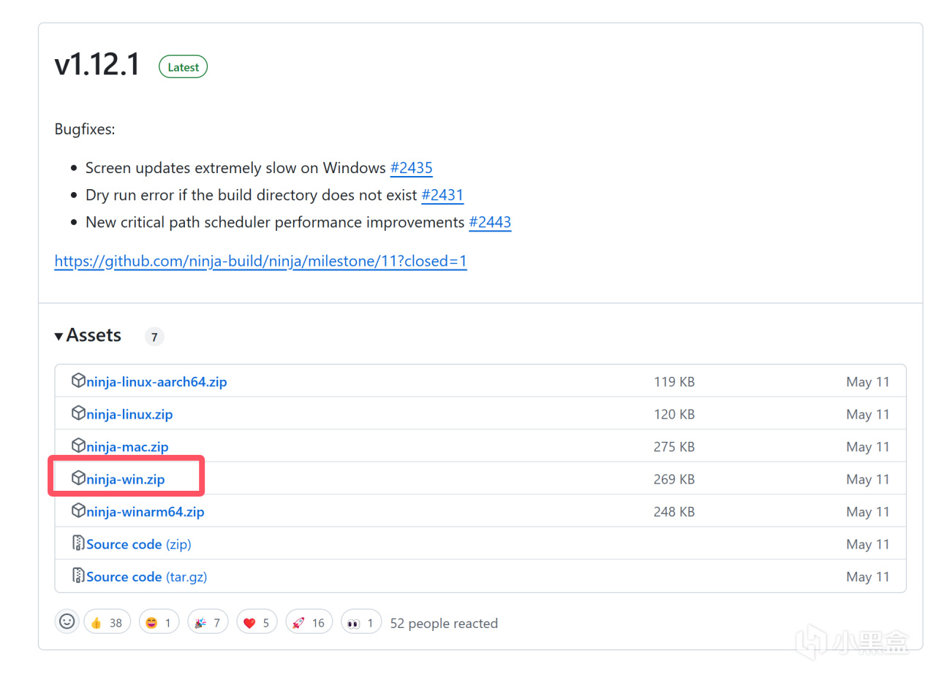936x677 pixels.
Task: Click the Assets count badge showing 7
Action: (x=154, y=337)
